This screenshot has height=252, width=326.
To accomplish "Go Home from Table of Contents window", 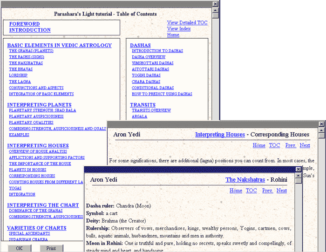I will pyautogui.click(x=173, y=35).
